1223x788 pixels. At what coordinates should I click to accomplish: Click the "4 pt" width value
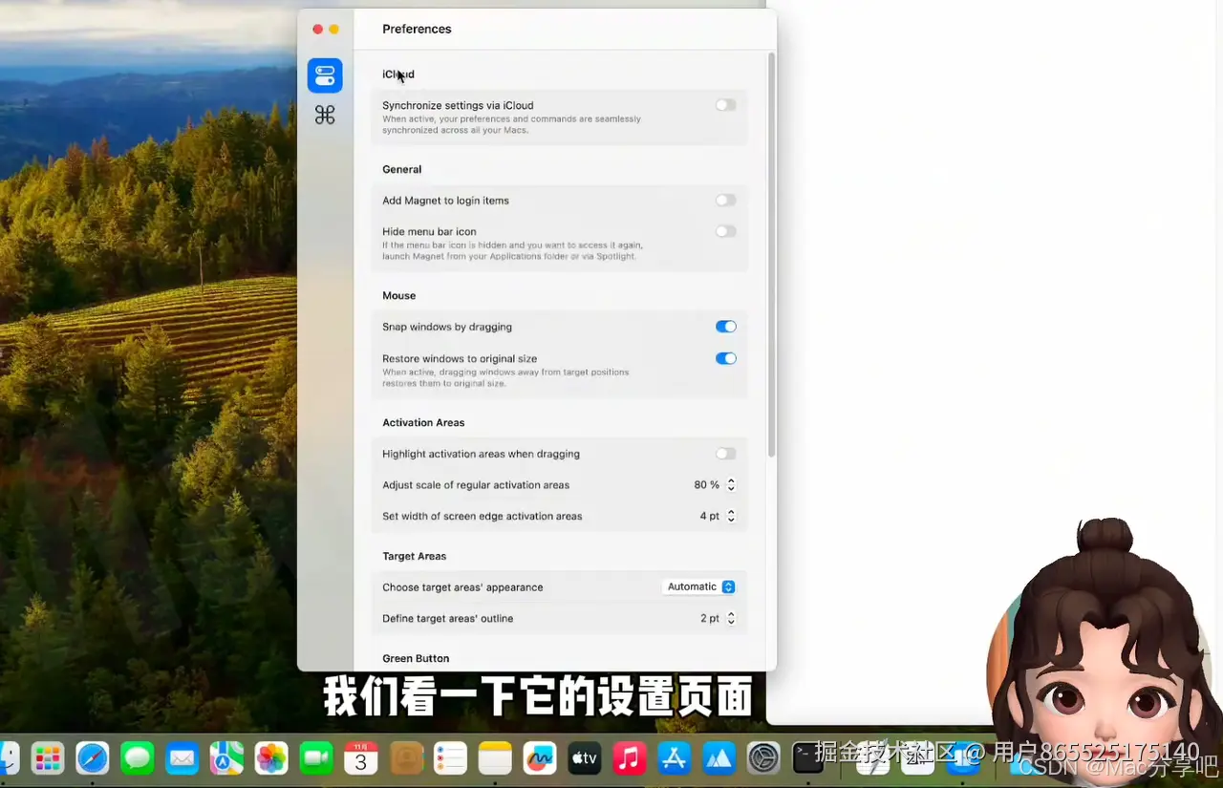point(710,516)
